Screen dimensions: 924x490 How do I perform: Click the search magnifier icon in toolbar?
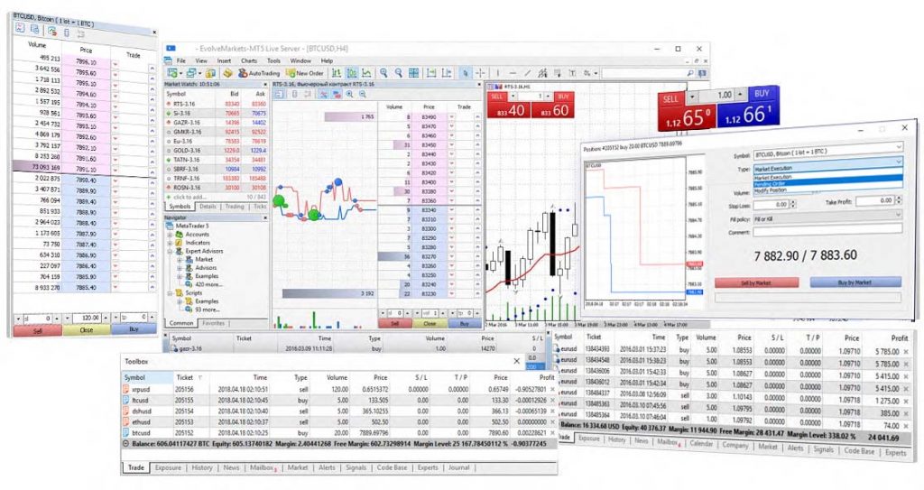[690, 73]
